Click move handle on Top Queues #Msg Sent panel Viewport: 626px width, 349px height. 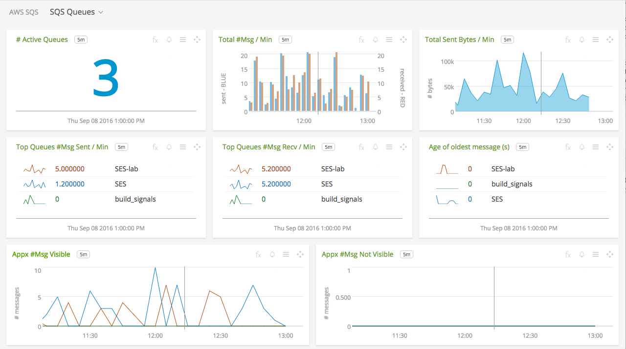[197, 147]
